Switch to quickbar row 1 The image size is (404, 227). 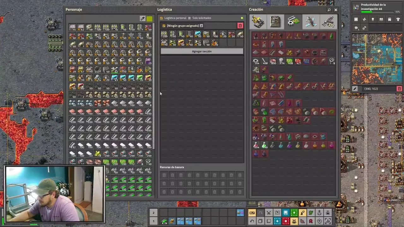153,221
